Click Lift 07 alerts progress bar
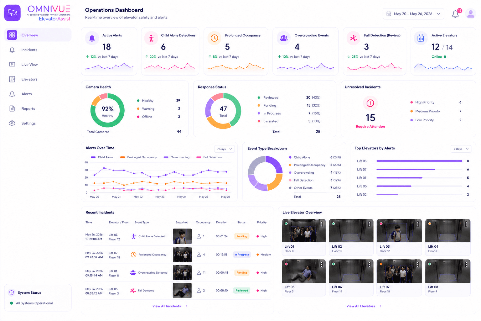This screenshot has width=481, height=321. 419,169
